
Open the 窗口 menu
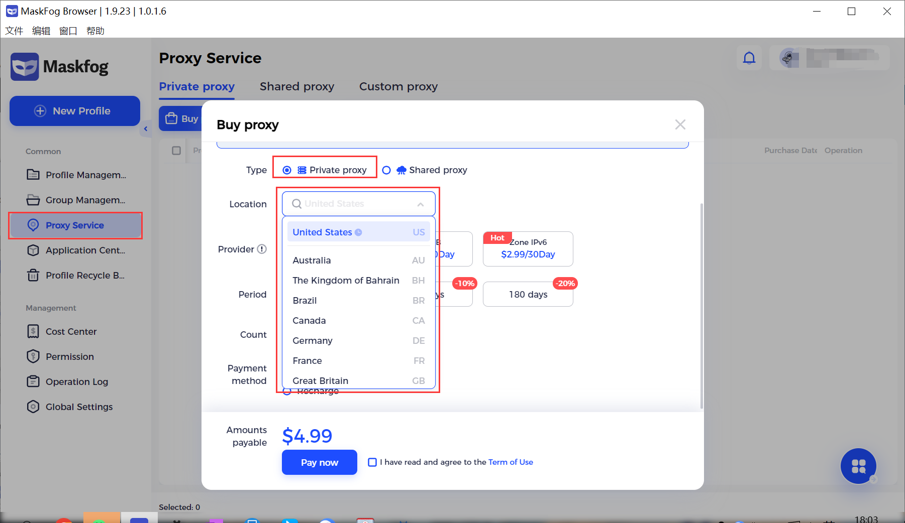point(68,31)
